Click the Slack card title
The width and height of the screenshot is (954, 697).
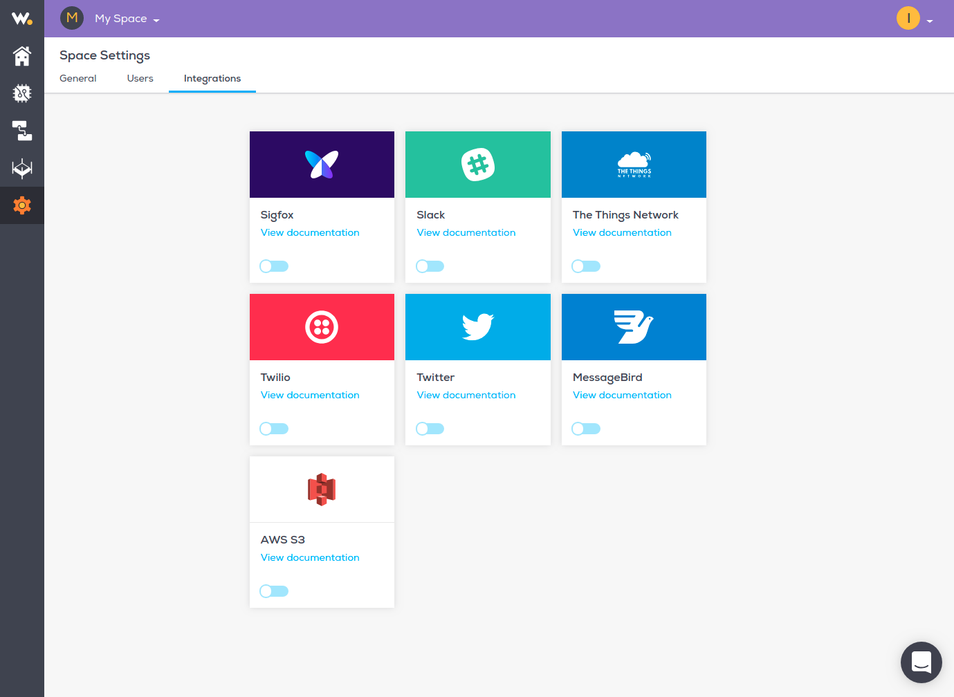coord(431,215)
